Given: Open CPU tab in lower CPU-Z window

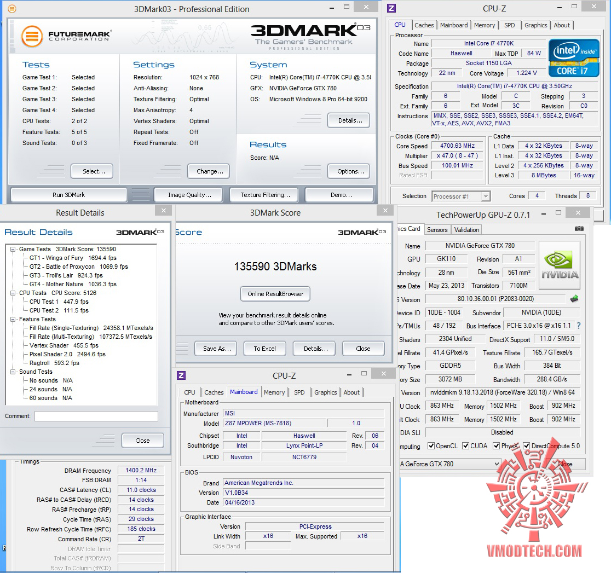Looking at the screenshot, I should 190,392.
